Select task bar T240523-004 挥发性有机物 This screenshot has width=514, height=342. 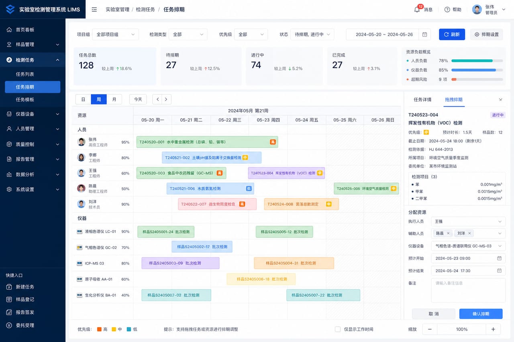tap(286, 173)
